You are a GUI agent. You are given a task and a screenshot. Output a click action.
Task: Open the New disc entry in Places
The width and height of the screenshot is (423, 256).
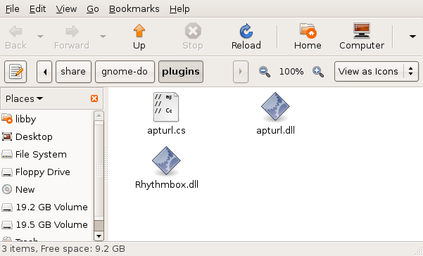tap(18, 189)
